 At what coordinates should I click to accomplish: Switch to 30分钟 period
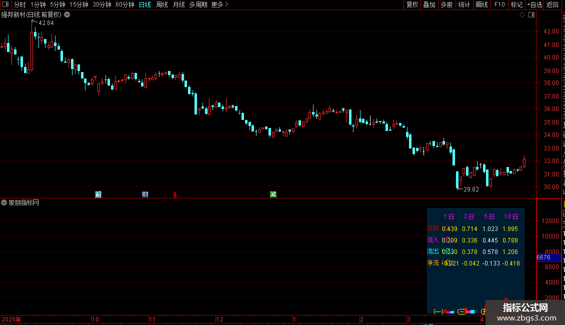coord(102,4)
